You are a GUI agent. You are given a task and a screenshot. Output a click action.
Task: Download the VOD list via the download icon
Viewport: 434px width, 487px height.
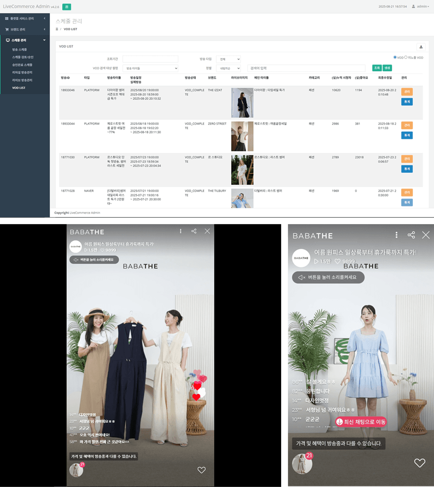[421, 47]
